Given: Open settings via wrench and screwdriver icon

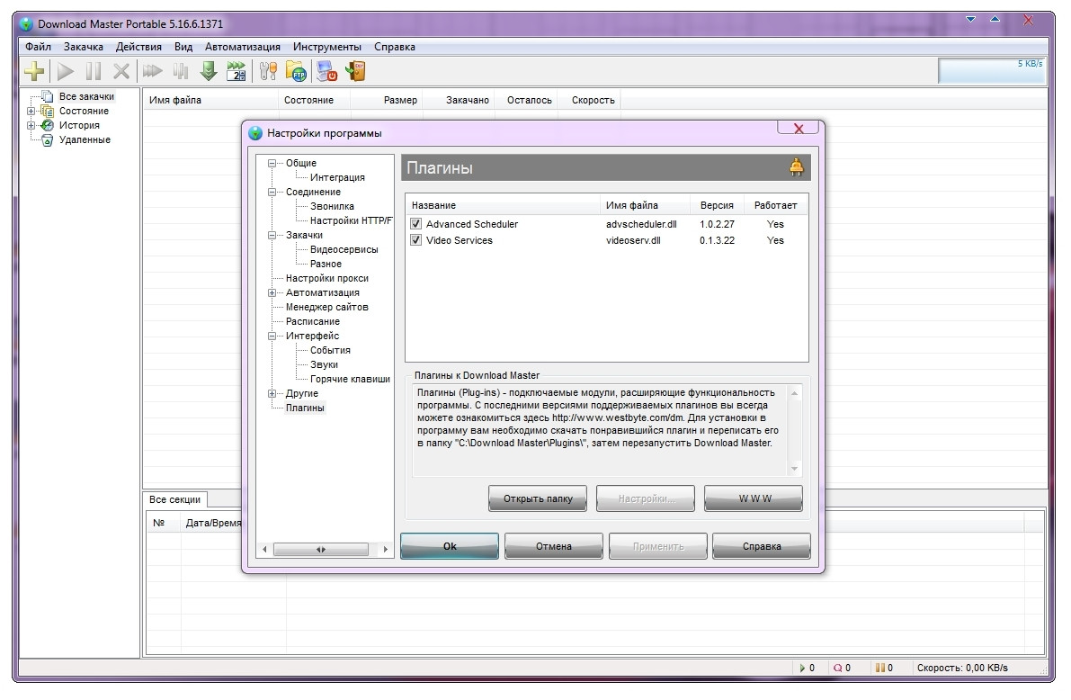Looking at the screenshot, I should pos(269,71).
